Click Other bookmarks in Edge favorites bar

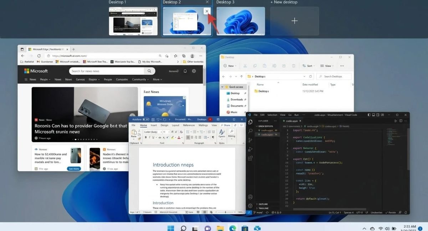[x=193, y=61]
